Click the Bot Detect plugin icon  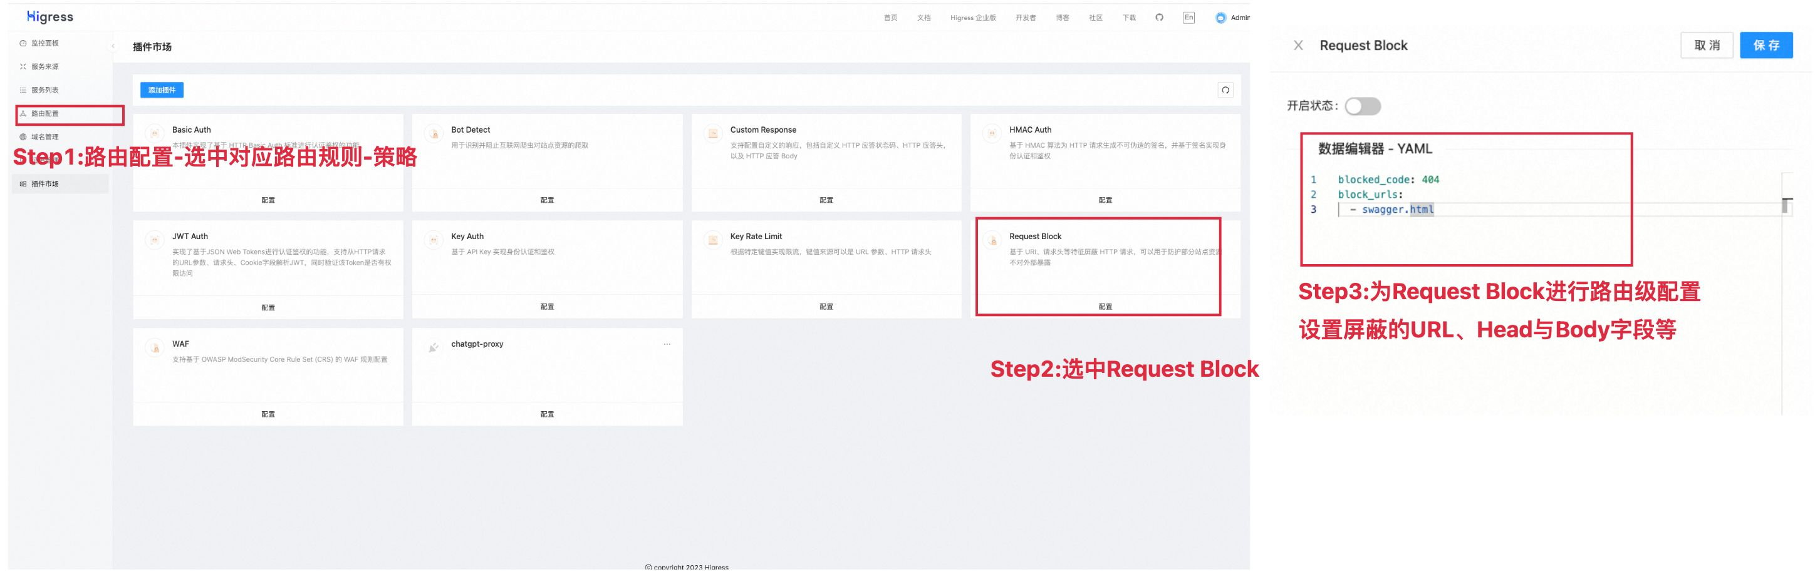[x=434, y=133]
